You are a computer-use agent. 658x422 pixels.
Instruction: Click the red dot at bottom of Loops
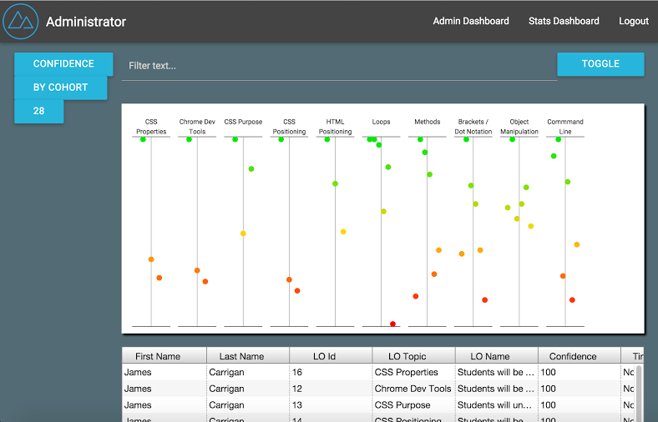point(392,324)
